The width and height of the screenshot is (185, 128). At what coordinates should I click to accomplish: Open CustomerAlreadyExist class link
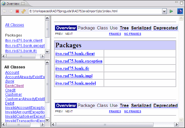pos(25,99)
